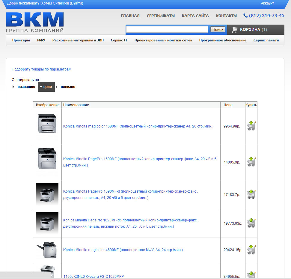Click the shopping cart icon beside Корзина
The height and width of the screenshot is (279, 291).
234,29
